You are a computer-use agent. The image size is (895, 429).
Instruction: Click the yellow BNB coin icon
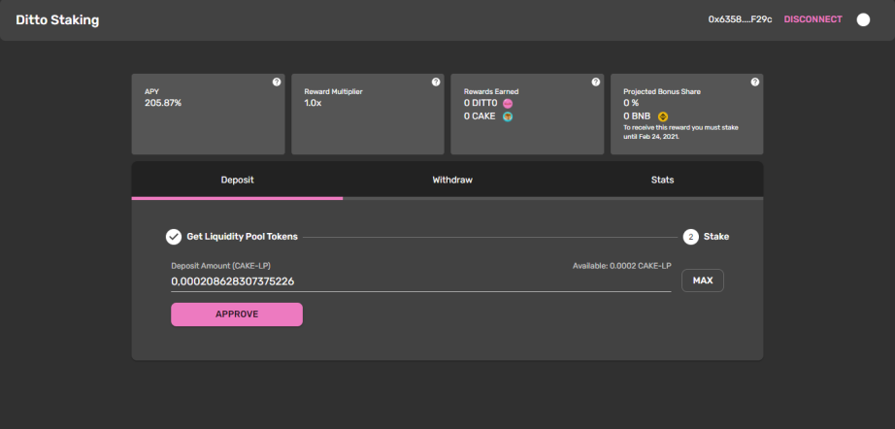[663, 116]
